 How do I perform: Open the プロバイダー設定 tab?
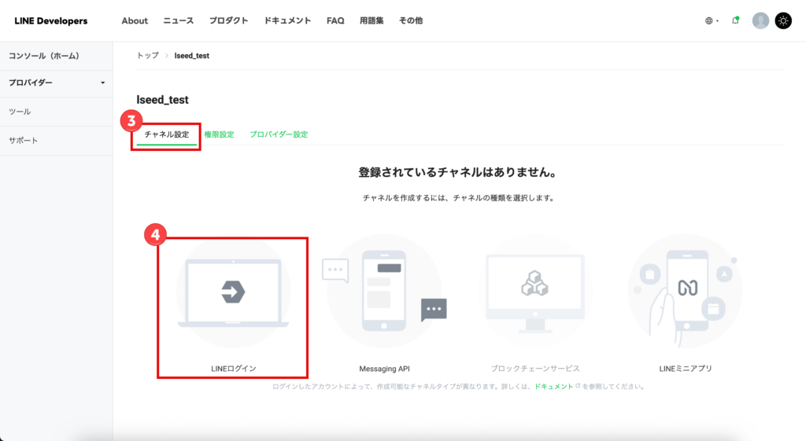click(279, 134)
